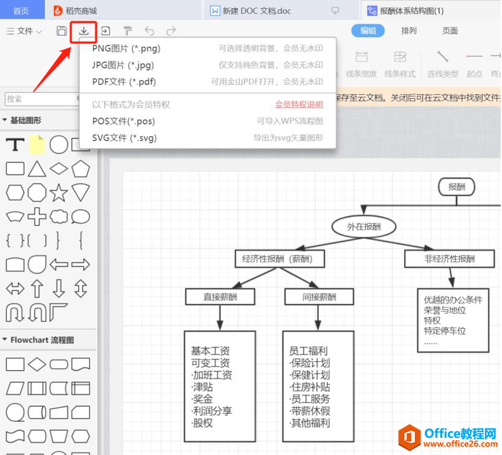The width and height of the screenshot is (502, 455).
Task: Click the monitor icon on DOC tab
Action: coord(335,11)
